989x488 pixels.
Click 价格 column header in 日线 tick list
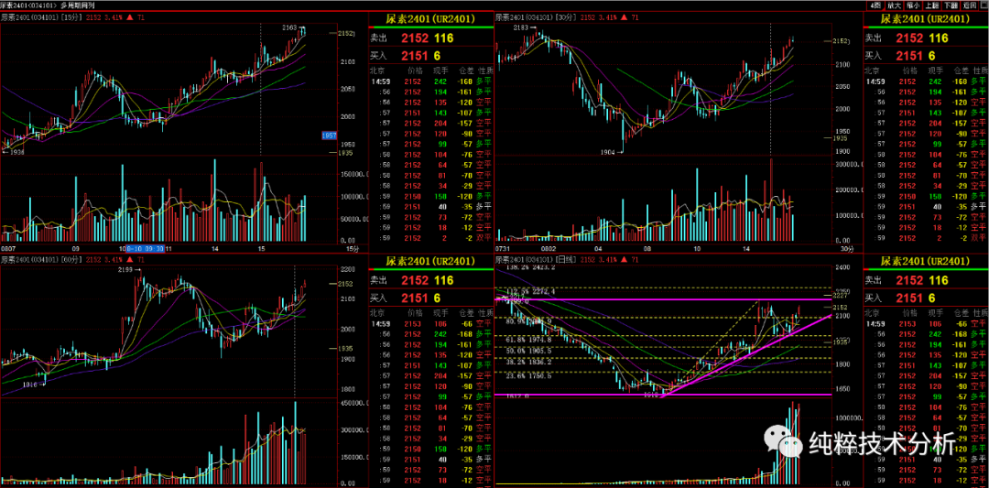pyautogui.click(x=909, y=313)
